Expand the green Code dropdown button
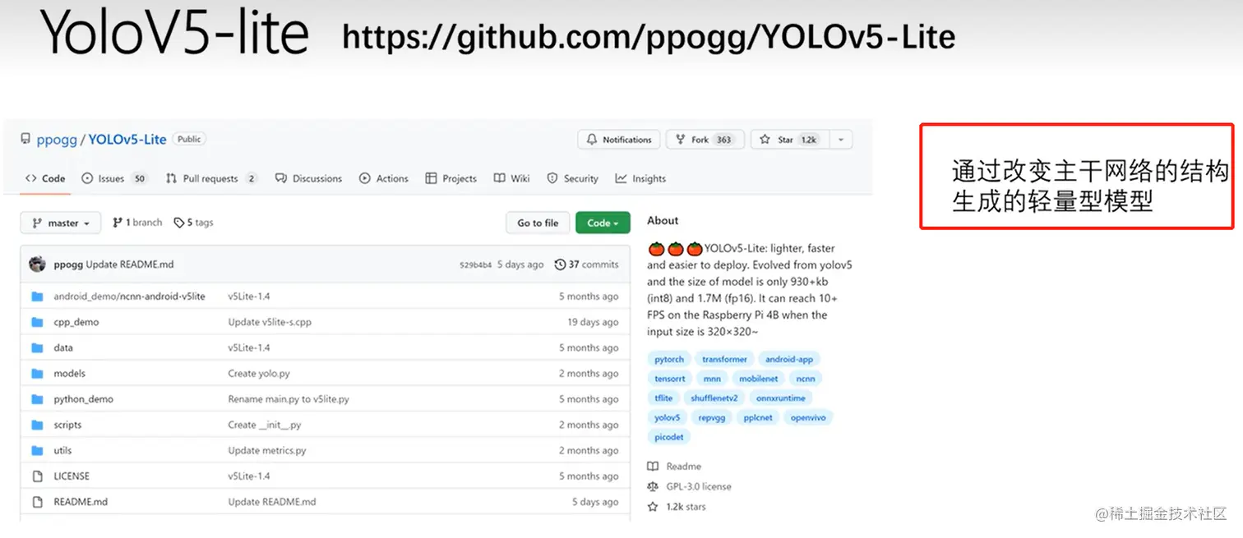The width and height of the screenshot is (1243, 538). click(x=603, y=223)
